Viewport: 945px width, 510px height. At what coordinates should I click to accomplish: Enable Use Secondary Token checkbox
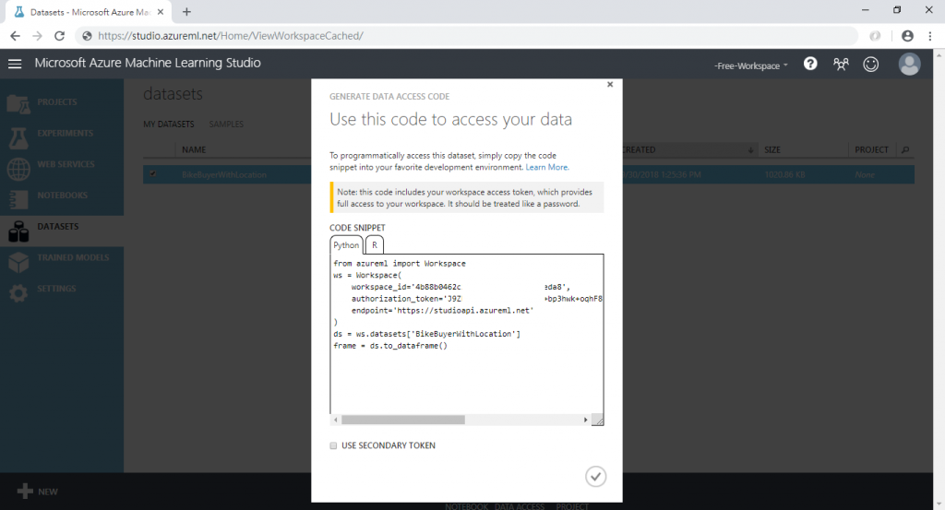[333, 445]
